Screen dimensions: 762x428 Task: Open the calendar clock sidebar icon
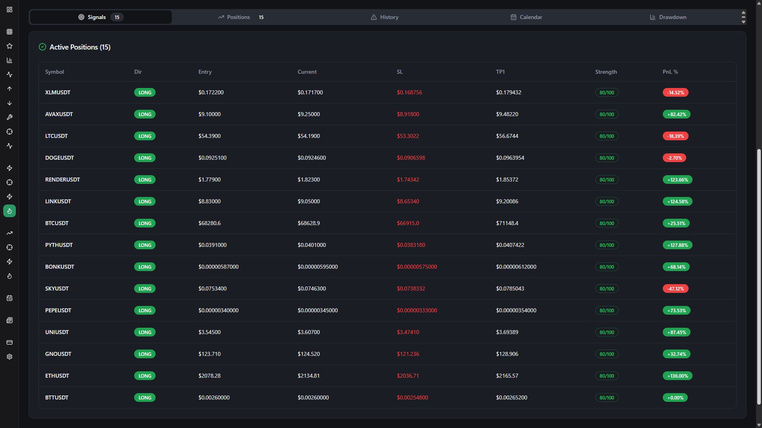pos(10,298)
